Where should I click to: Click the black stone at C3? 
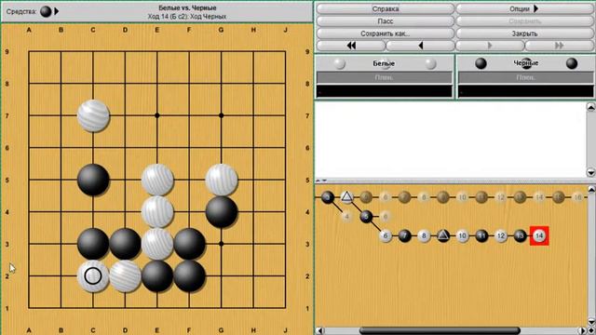(x=93, y=244)
